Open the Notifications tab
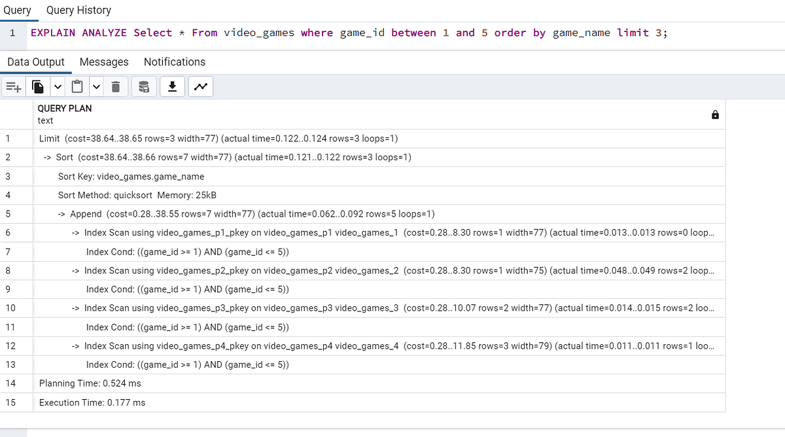Screen dimensions: 785x437 point(175,62)
